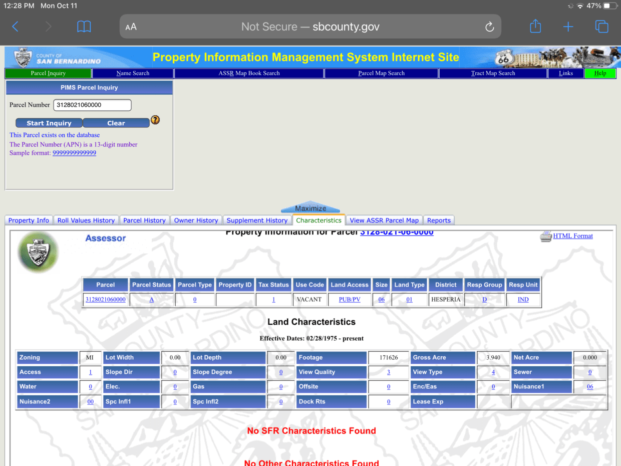621x466 pixels.
Task: Switch to the Property Info tab
Action: tap(29, 220)
